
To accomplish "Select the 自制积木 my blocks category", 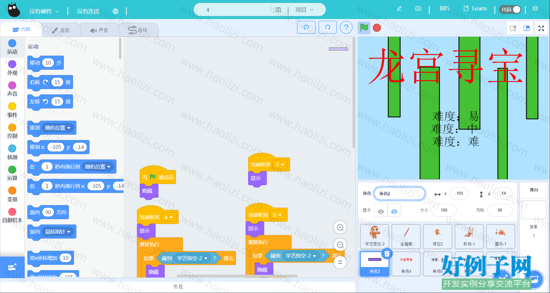I will coord(12,215).
